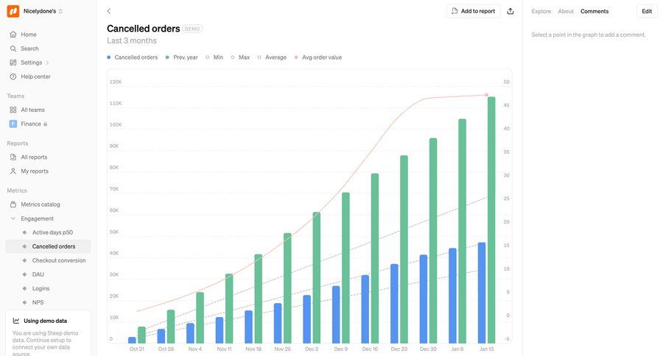Open the DAU metric
This screenshot has width=663, height=356.
(38, 274)
